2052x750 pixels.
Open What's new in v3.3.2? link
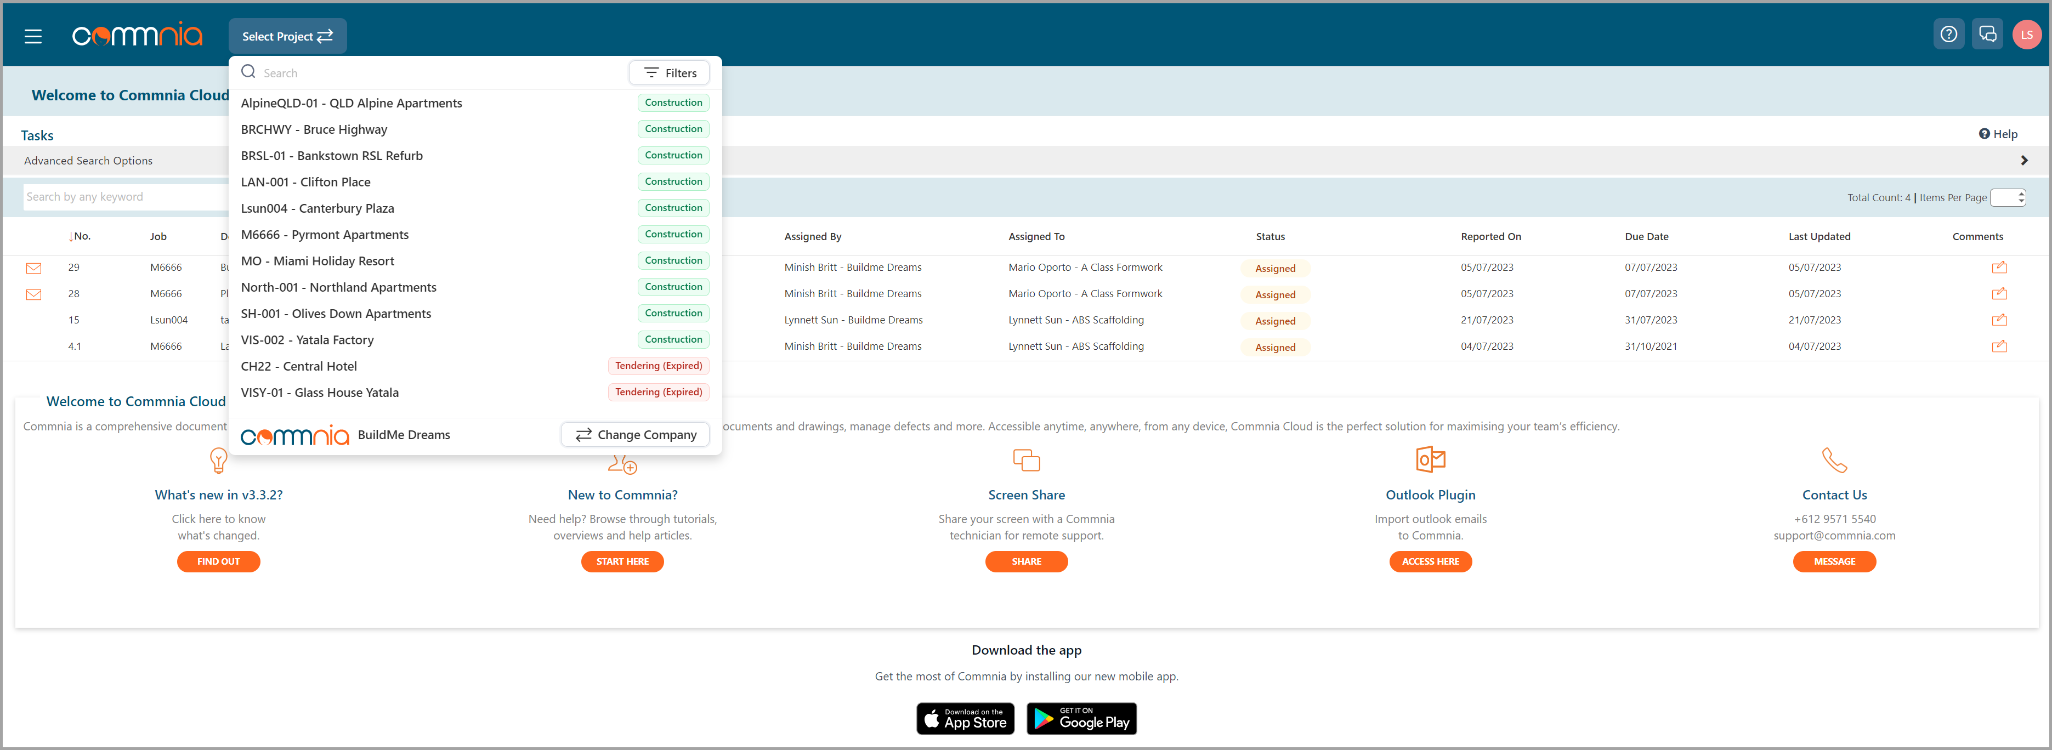coord(218,495)
